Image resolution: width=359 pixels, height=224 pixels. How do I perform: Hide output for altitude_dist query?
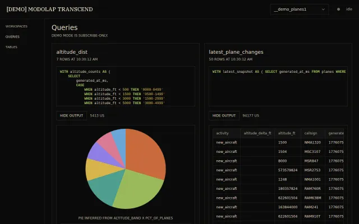(x=71, y=116)
